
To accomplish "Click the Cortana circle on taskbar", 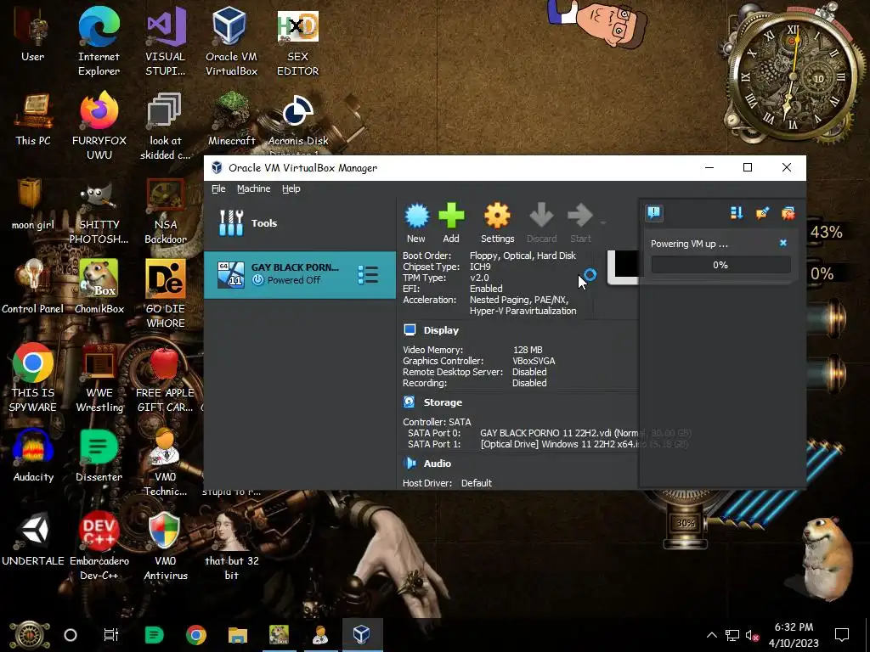I will point(71,635).
